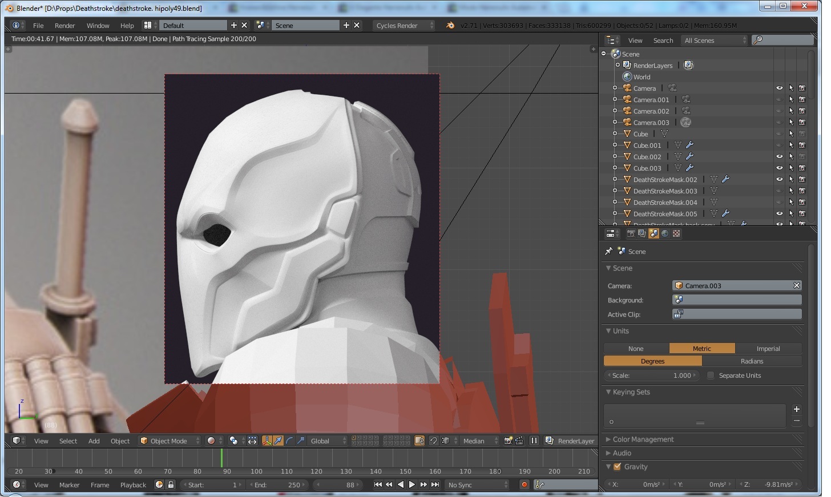Viewport: 831px width, 497px height.
Task: Click the auto keyframe record button
Action: 524,484
